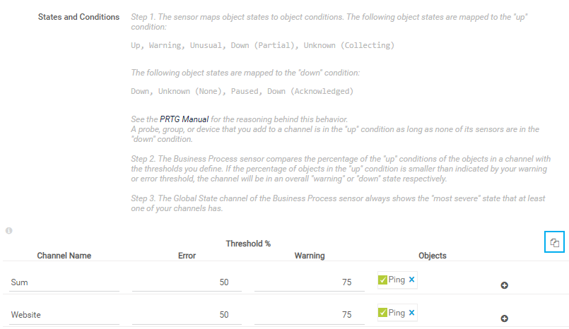Select the Sum channel Warning threshold field
The height and width of the screenshot is (329, 569).
310,282
